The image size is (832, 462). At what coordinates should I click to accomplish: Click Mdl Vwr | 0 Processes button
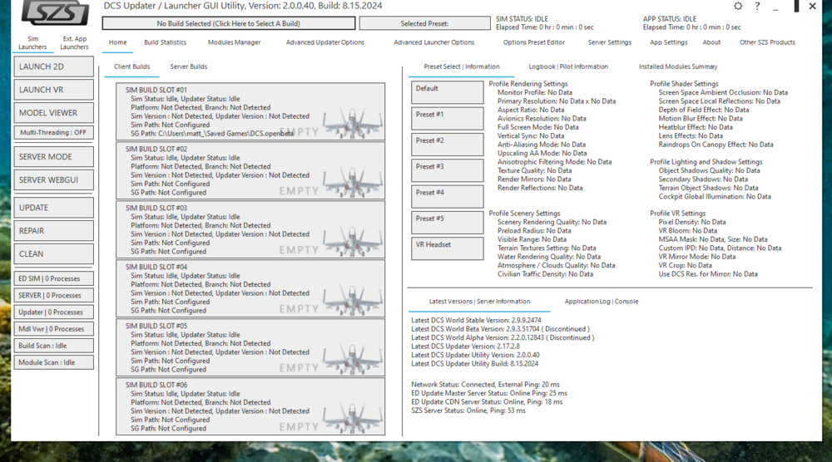pyautogui.click(x=53, y=329)
